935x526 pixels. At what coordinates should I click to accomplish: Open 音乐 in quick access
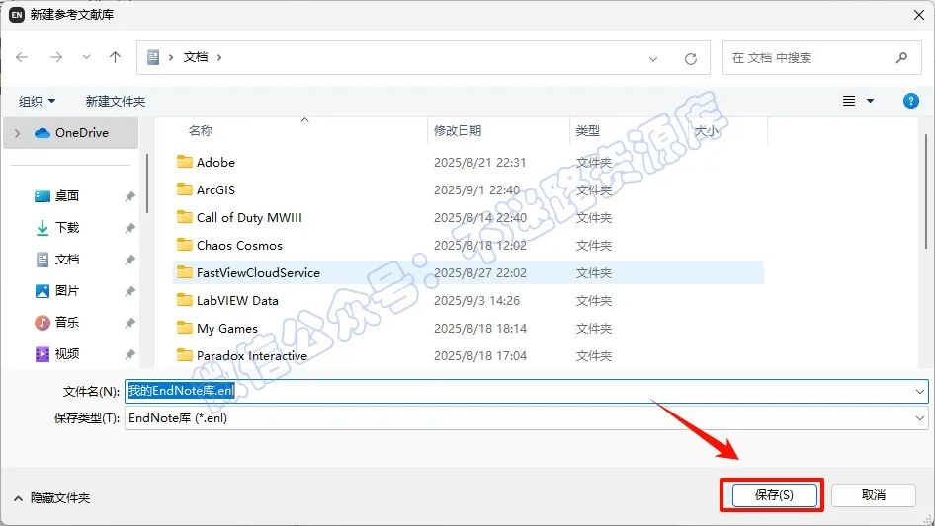tap(67, 323)
